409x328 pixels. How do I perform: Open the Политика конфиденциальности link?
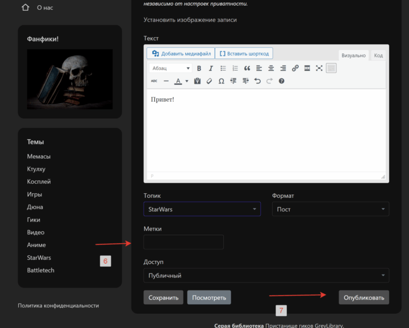point(58,306)
